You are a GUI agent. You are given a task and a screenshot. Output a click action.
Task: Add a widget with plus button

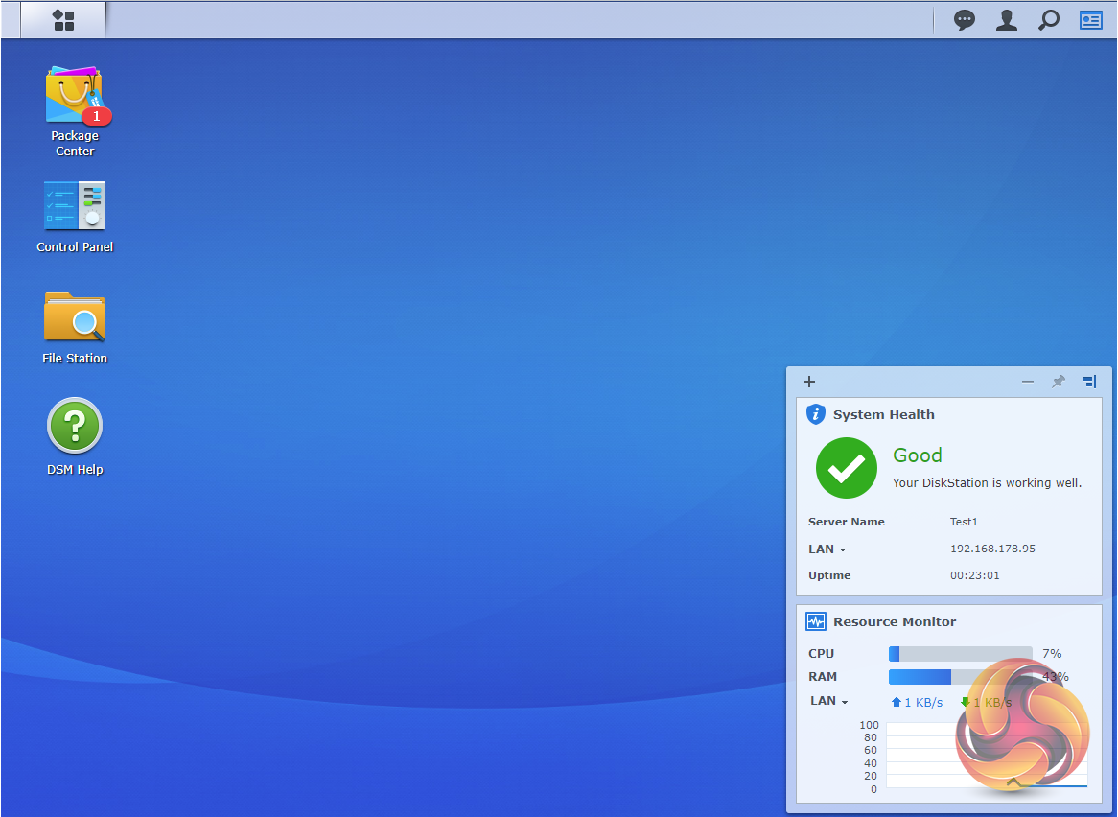point(808,382)
